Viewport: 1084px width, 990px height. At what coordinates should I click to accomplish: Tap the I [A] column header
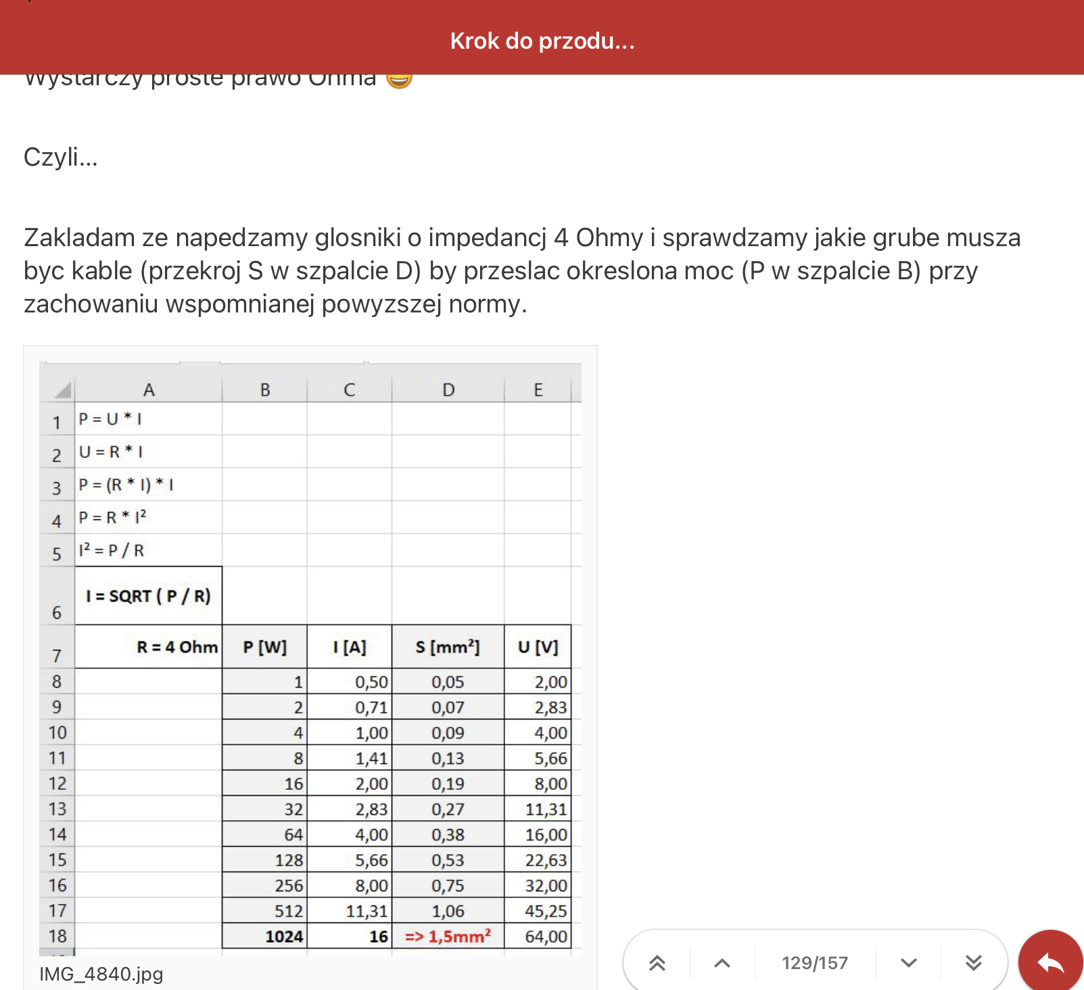coord(350,646)
